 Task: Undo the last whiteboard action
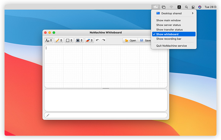tap(97, 40)
